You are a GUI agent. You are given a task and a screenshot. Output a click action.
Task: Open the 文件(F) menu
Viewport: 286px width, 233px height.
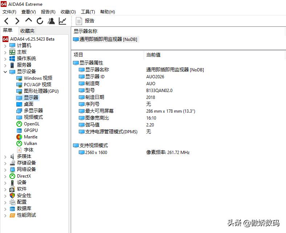(x=9, y=12)
